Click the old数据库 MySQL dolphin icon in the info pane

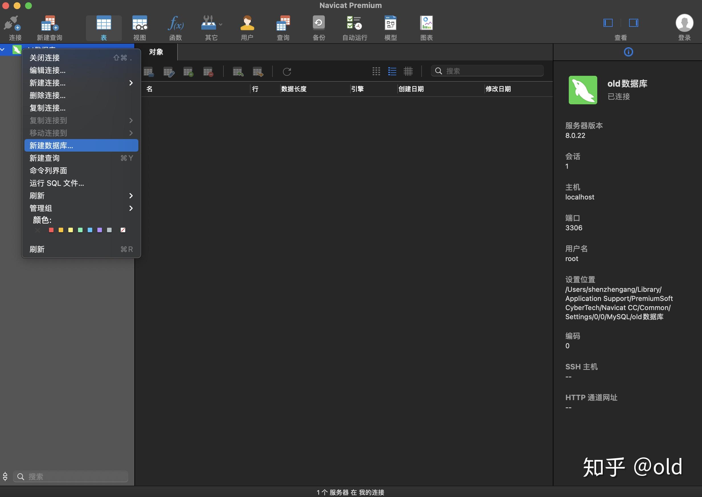pyautogui.click(x=583, y=90)
